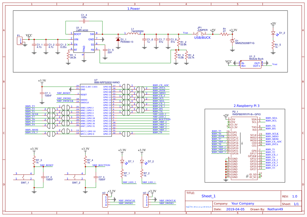
Task: Click the USB/BUCK label text
Action: point(202,38)
